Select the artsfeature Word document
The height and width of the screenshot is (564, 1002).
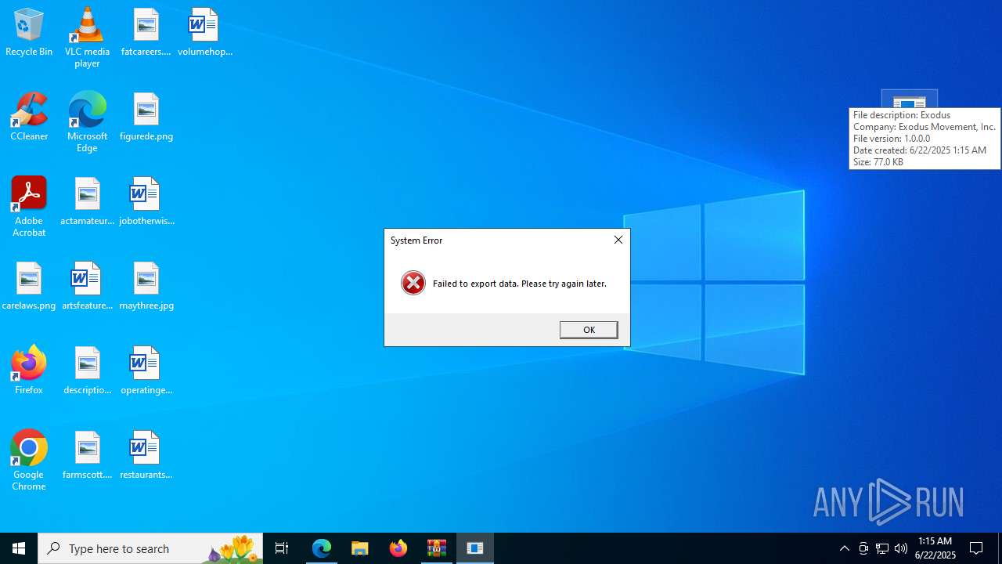coord(87,287)
